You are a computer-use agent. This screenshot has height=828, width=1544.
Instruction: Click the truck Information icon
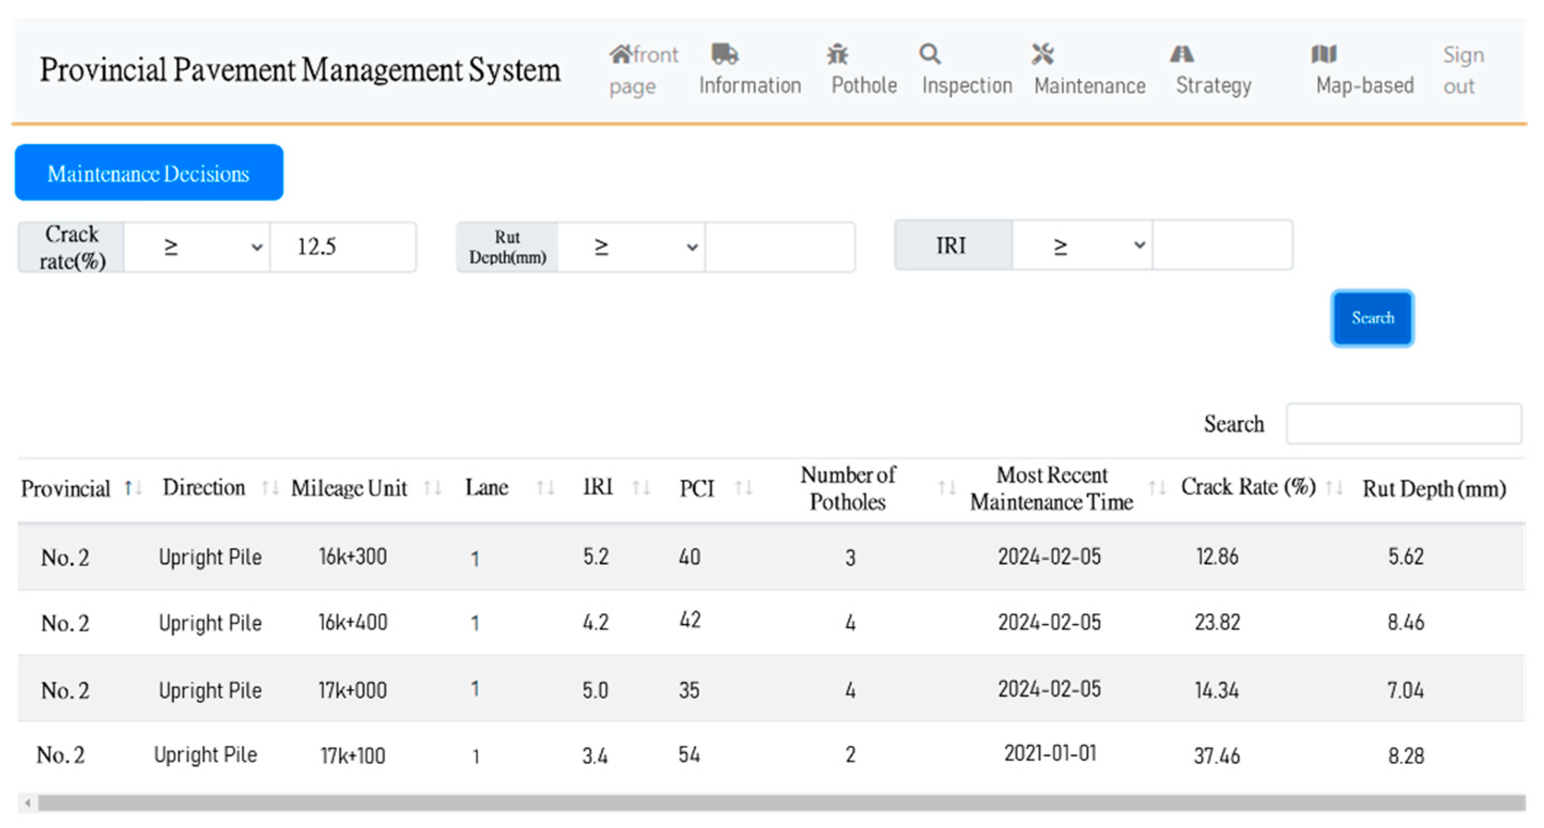(724, 54)
